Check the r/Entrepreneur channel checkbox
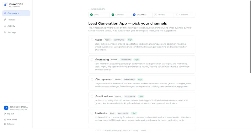Viewport: 251px width, 133px height. (92, 80)
